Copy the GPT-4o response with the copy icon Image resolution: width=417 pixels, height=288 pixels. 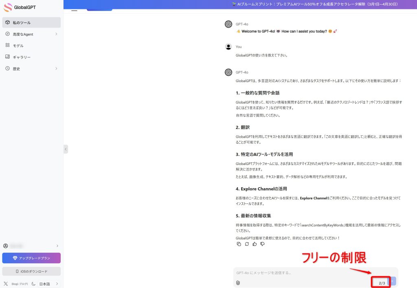pos(239,244)
